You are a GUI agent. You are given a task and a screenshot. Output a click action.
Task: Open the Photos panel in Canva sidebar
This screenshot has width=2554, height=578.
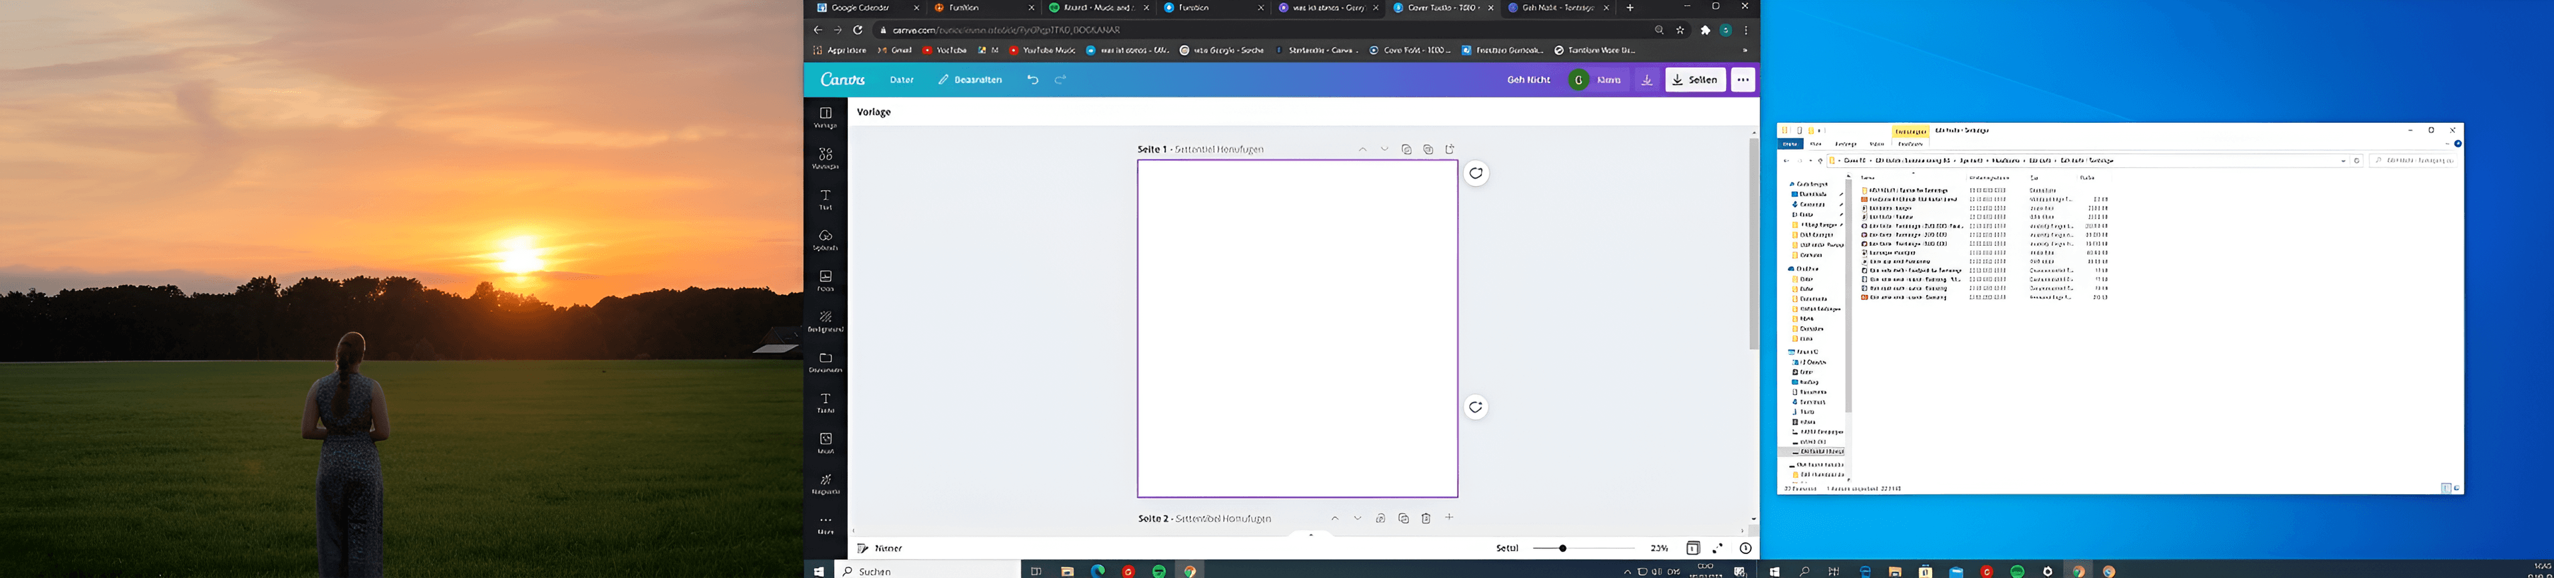[825, 280]
